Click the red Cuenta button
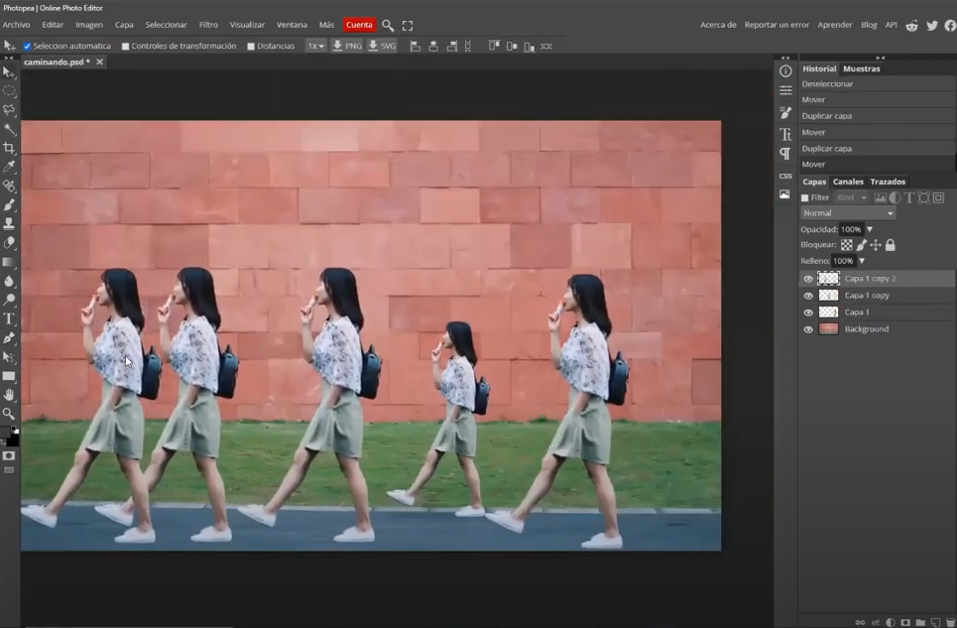The height and width of the screenshot is (628, 957). click(x=359, y=25)
